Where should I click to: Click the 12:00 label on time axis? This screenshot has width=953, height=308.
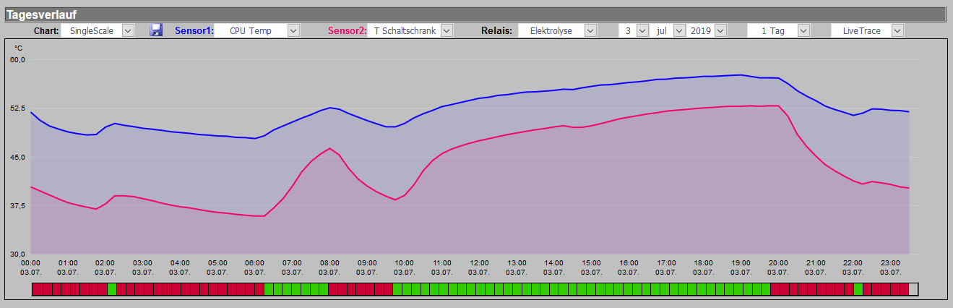click(480, 263)
